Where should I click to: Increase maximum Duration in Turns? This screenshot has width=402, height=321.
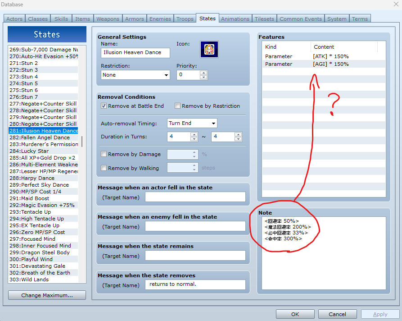pos(238,134)
